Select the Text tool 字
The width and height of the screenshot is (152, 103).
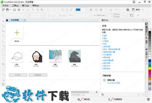pos(3,64)
